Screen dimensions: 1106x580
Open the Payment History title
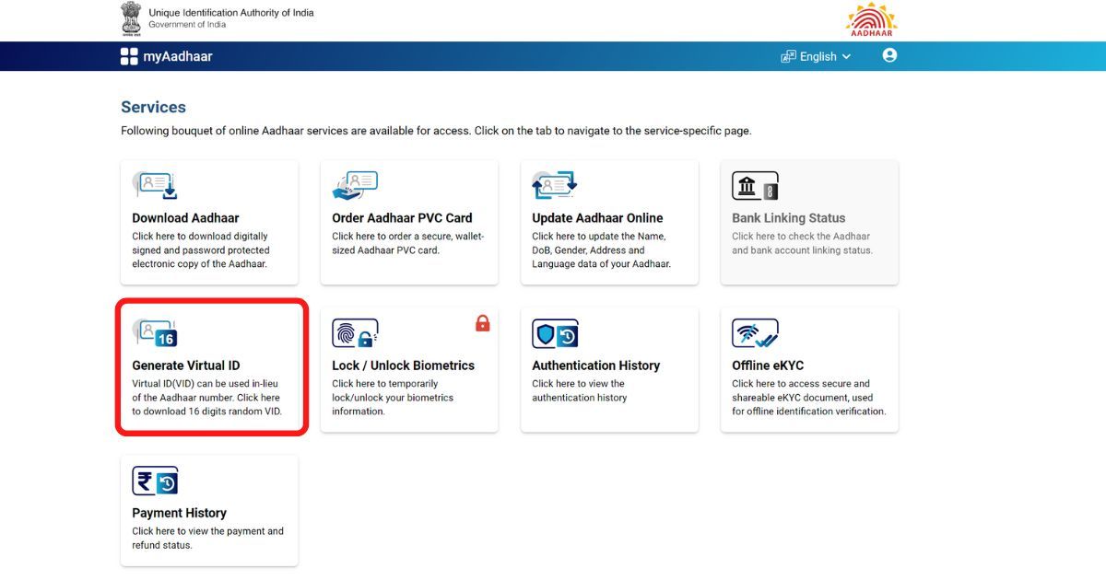179,513
